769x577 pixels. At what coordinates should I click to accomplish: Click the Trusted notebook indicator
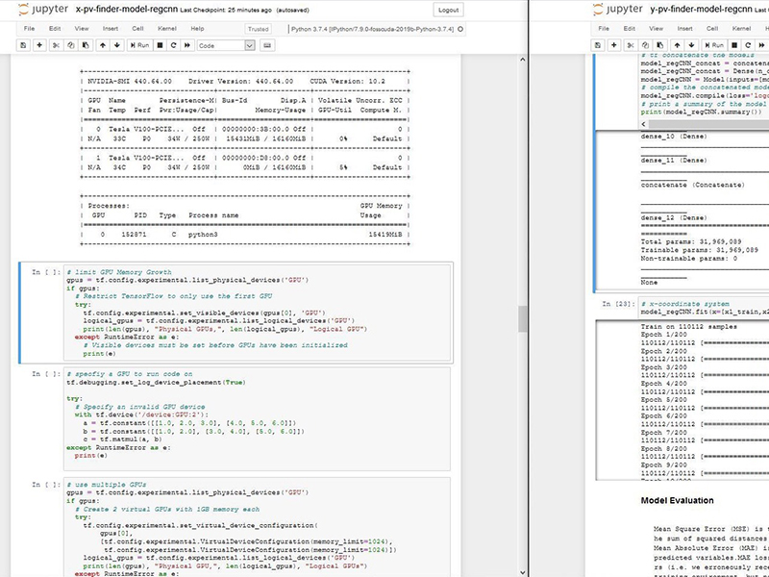pos(258,29)
